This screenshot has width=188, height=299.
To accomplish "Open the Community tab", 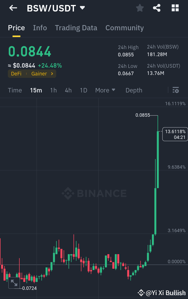I will point(124,28).
